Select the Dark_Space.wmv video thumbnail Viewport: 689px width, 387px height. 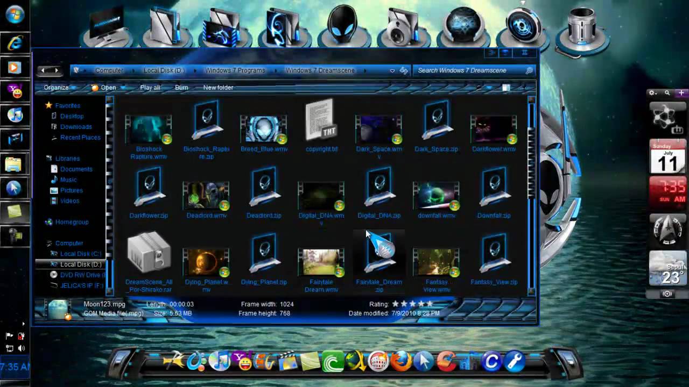379,130
